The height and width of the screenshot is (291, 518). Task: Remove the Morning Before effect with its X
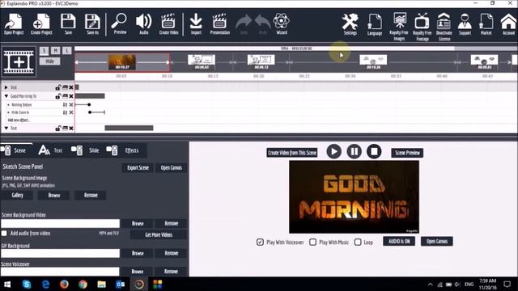coord(71,104)
